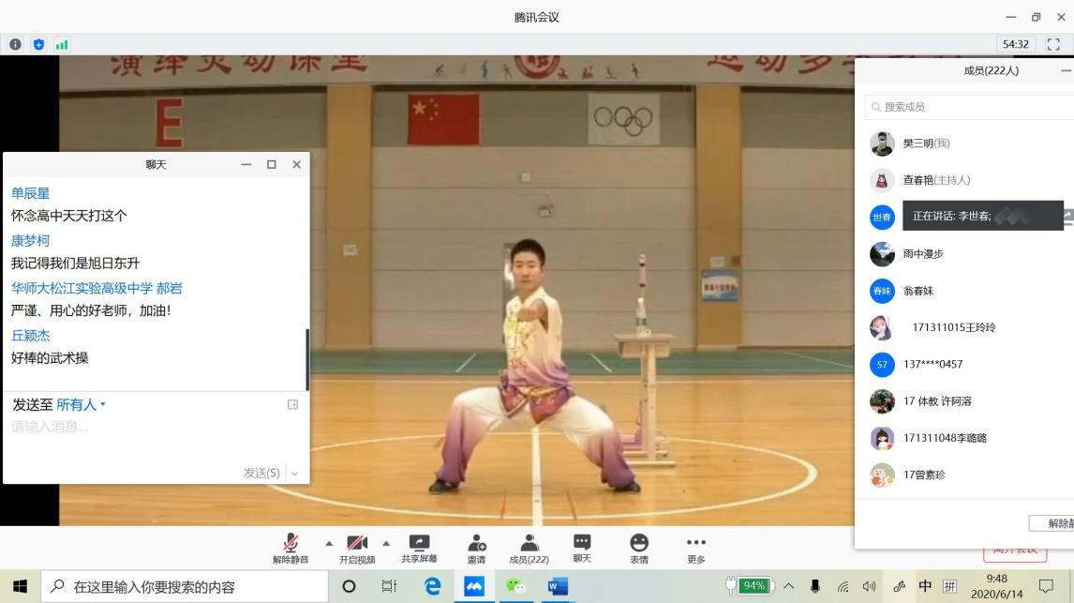Screen dimensions: 1074x603
Task: Search members in 搜索成员 field
Action: click(969, 107)
